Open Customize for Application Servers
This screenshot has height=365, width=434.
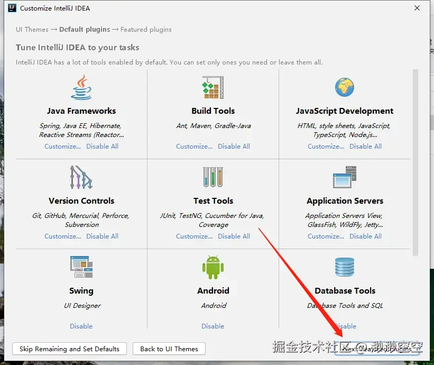click(326, 236)
